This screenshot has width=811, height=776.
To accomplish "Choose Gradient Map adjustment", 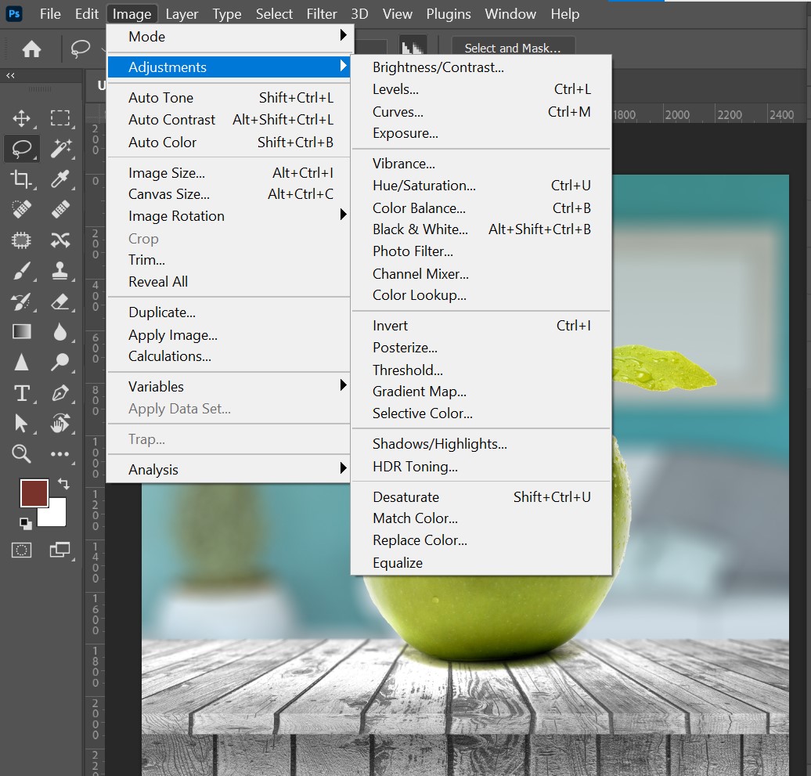I will (x=481, y=391).
